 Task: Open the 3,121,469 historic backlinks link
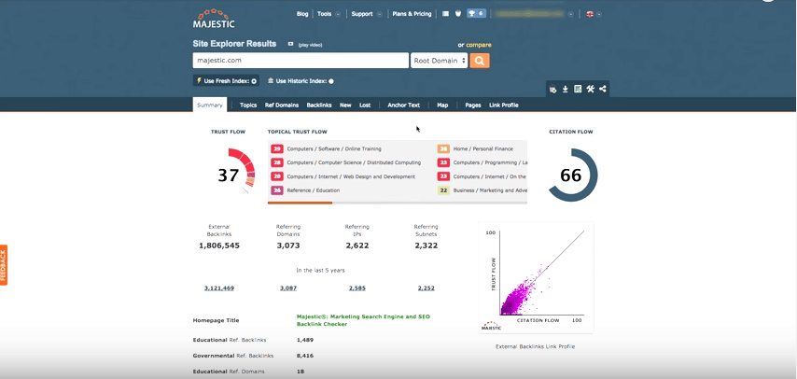click(x=219, y=288)
